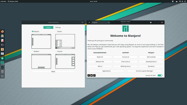
Task: Select the Classic layout radio button
Action: click(56, 31)
